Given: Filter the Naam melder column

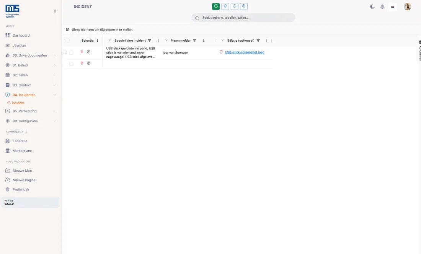Looking at the screenshot, I should [194, 41].
